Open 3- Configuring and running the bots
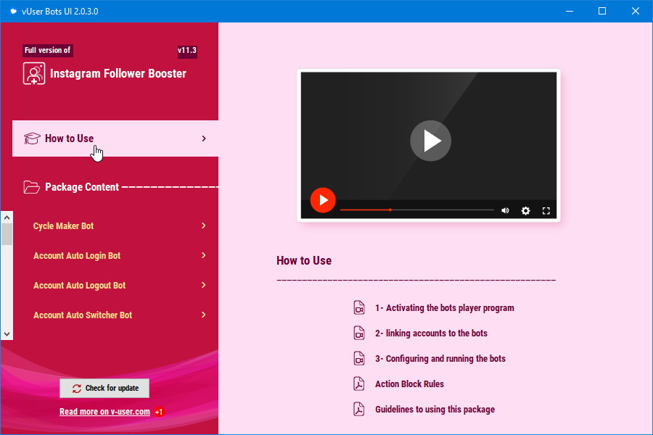This screenshot has height=435, width=653. [x=440, y=359]
